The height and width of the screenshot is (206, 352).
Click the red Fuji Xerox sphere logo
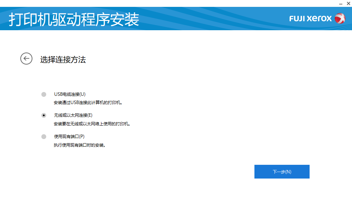(340, 19)
